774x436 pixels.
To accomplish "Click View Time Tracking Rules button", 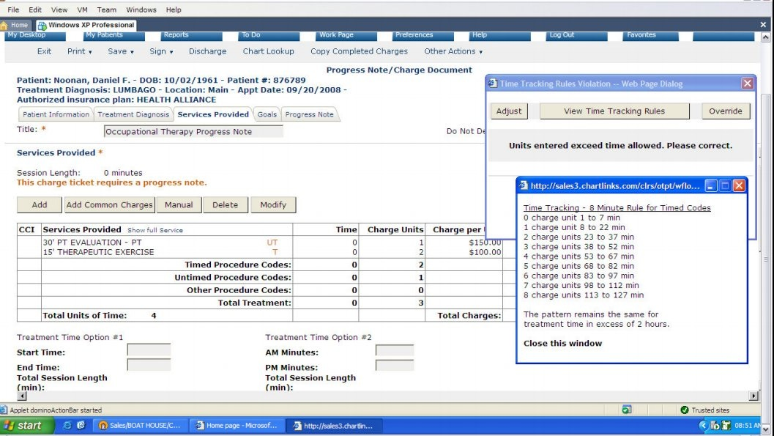I will tap(614, 111).
